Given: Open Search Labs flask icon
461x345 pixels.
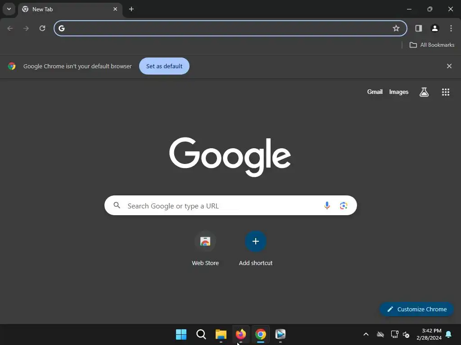Looking at the screenshot, I should [424, 92].
